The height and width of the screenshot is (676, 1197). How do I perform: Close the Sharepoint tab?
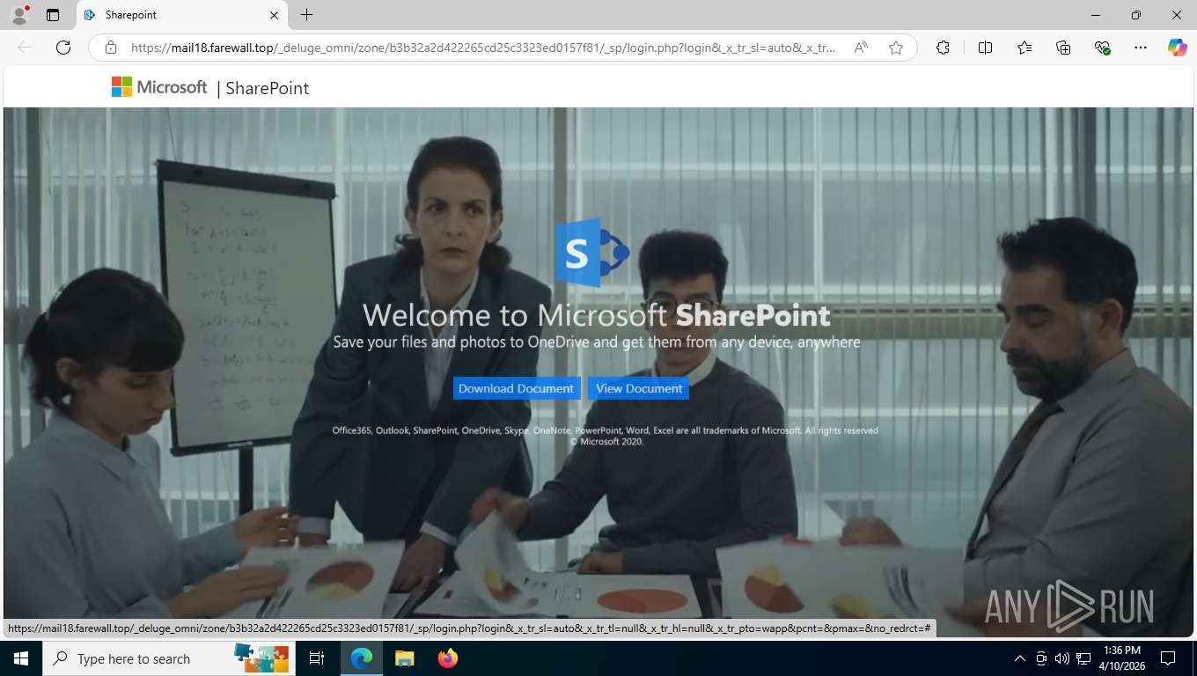274,15
